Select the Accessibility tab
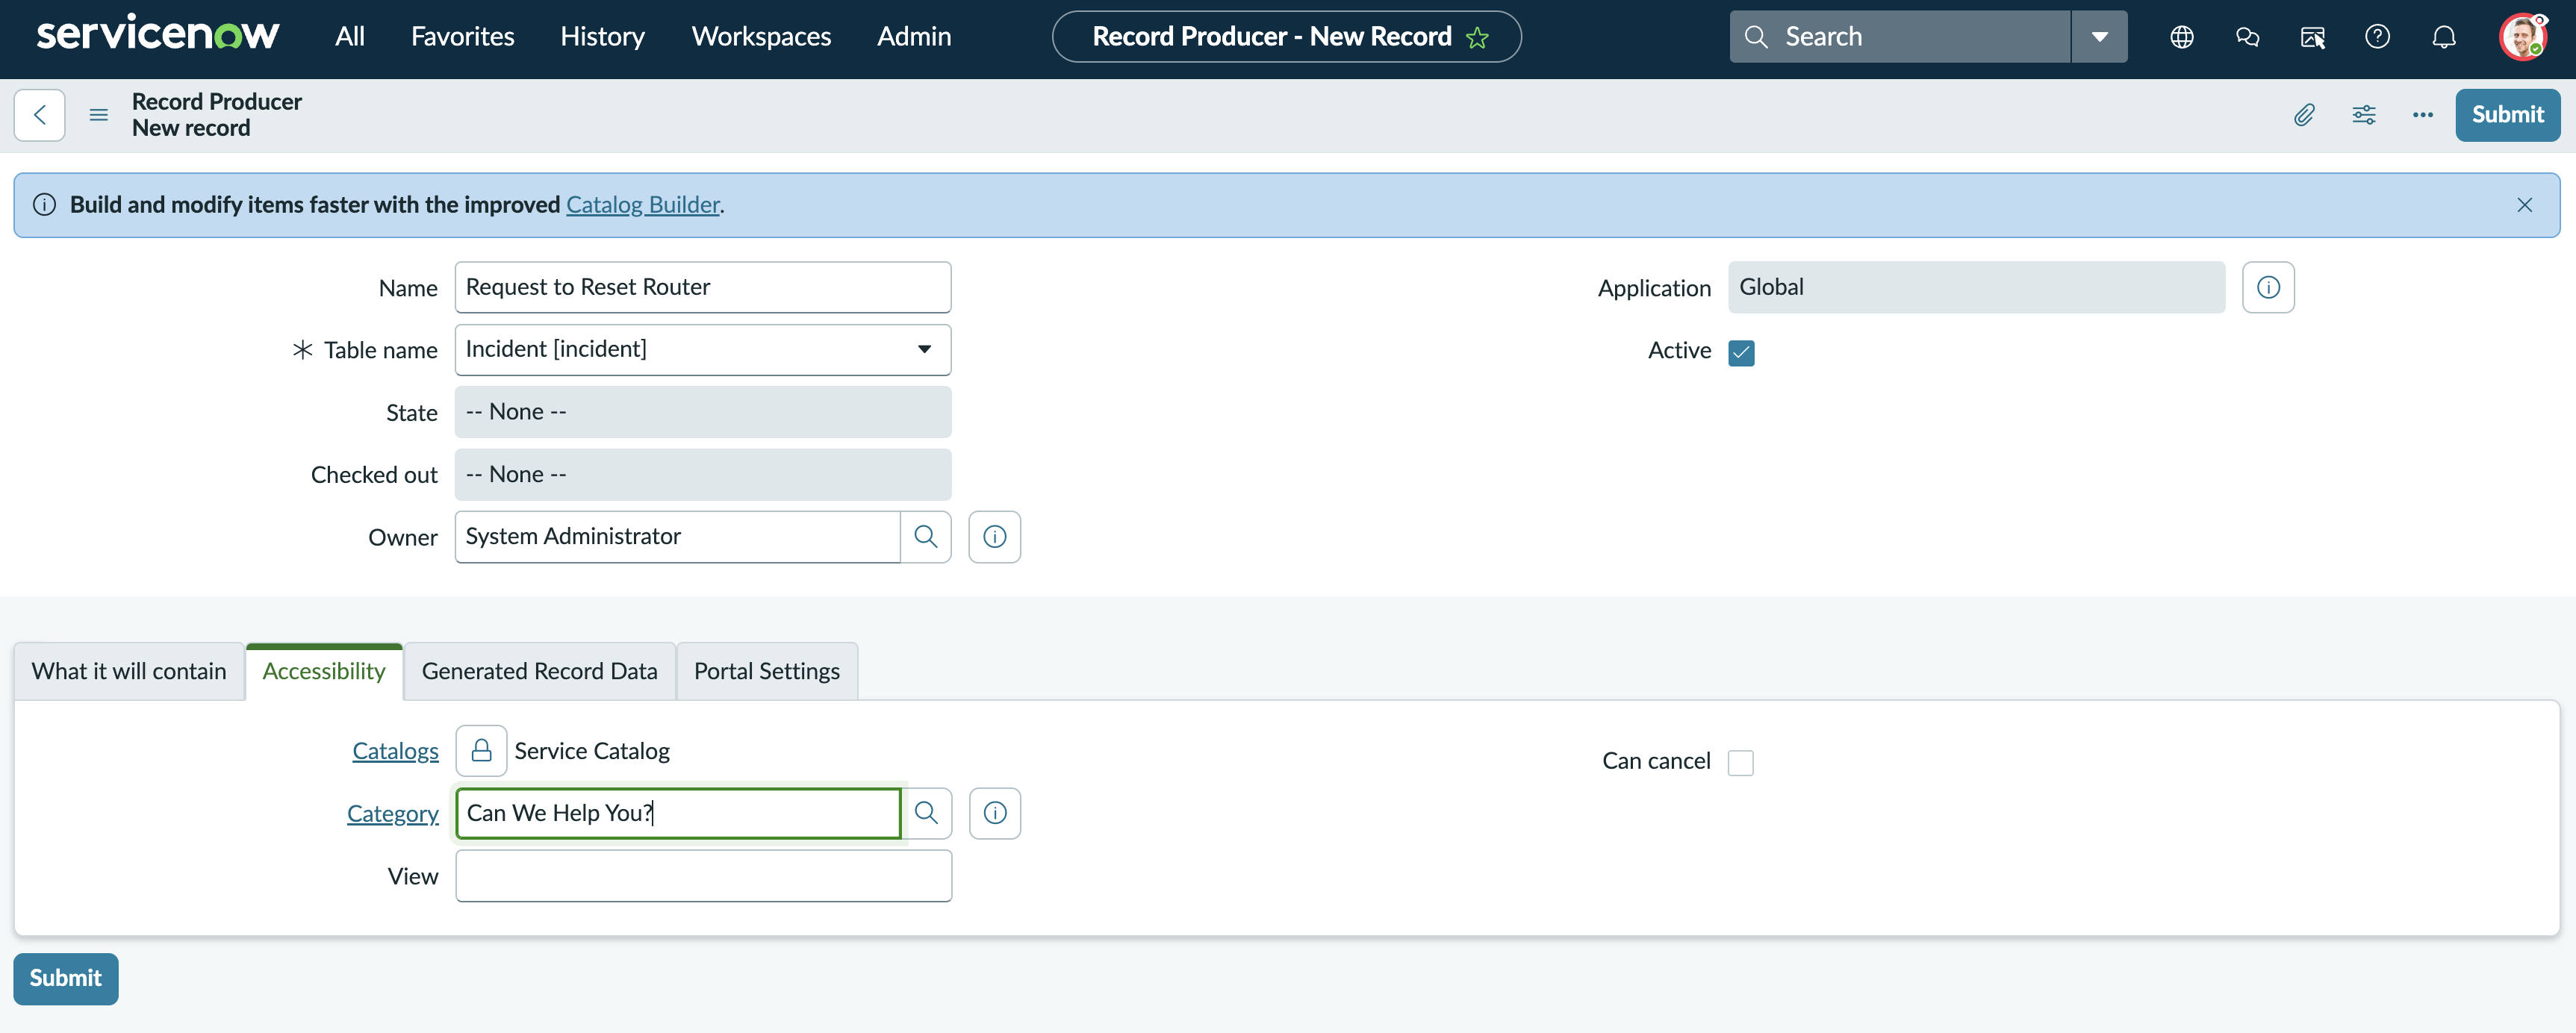This screenshot has width=2576, height=1033. click(x=324, y=672)
